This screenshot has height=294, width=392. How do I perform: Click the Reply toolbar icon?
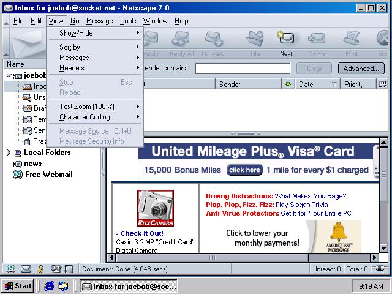point(151,38)
